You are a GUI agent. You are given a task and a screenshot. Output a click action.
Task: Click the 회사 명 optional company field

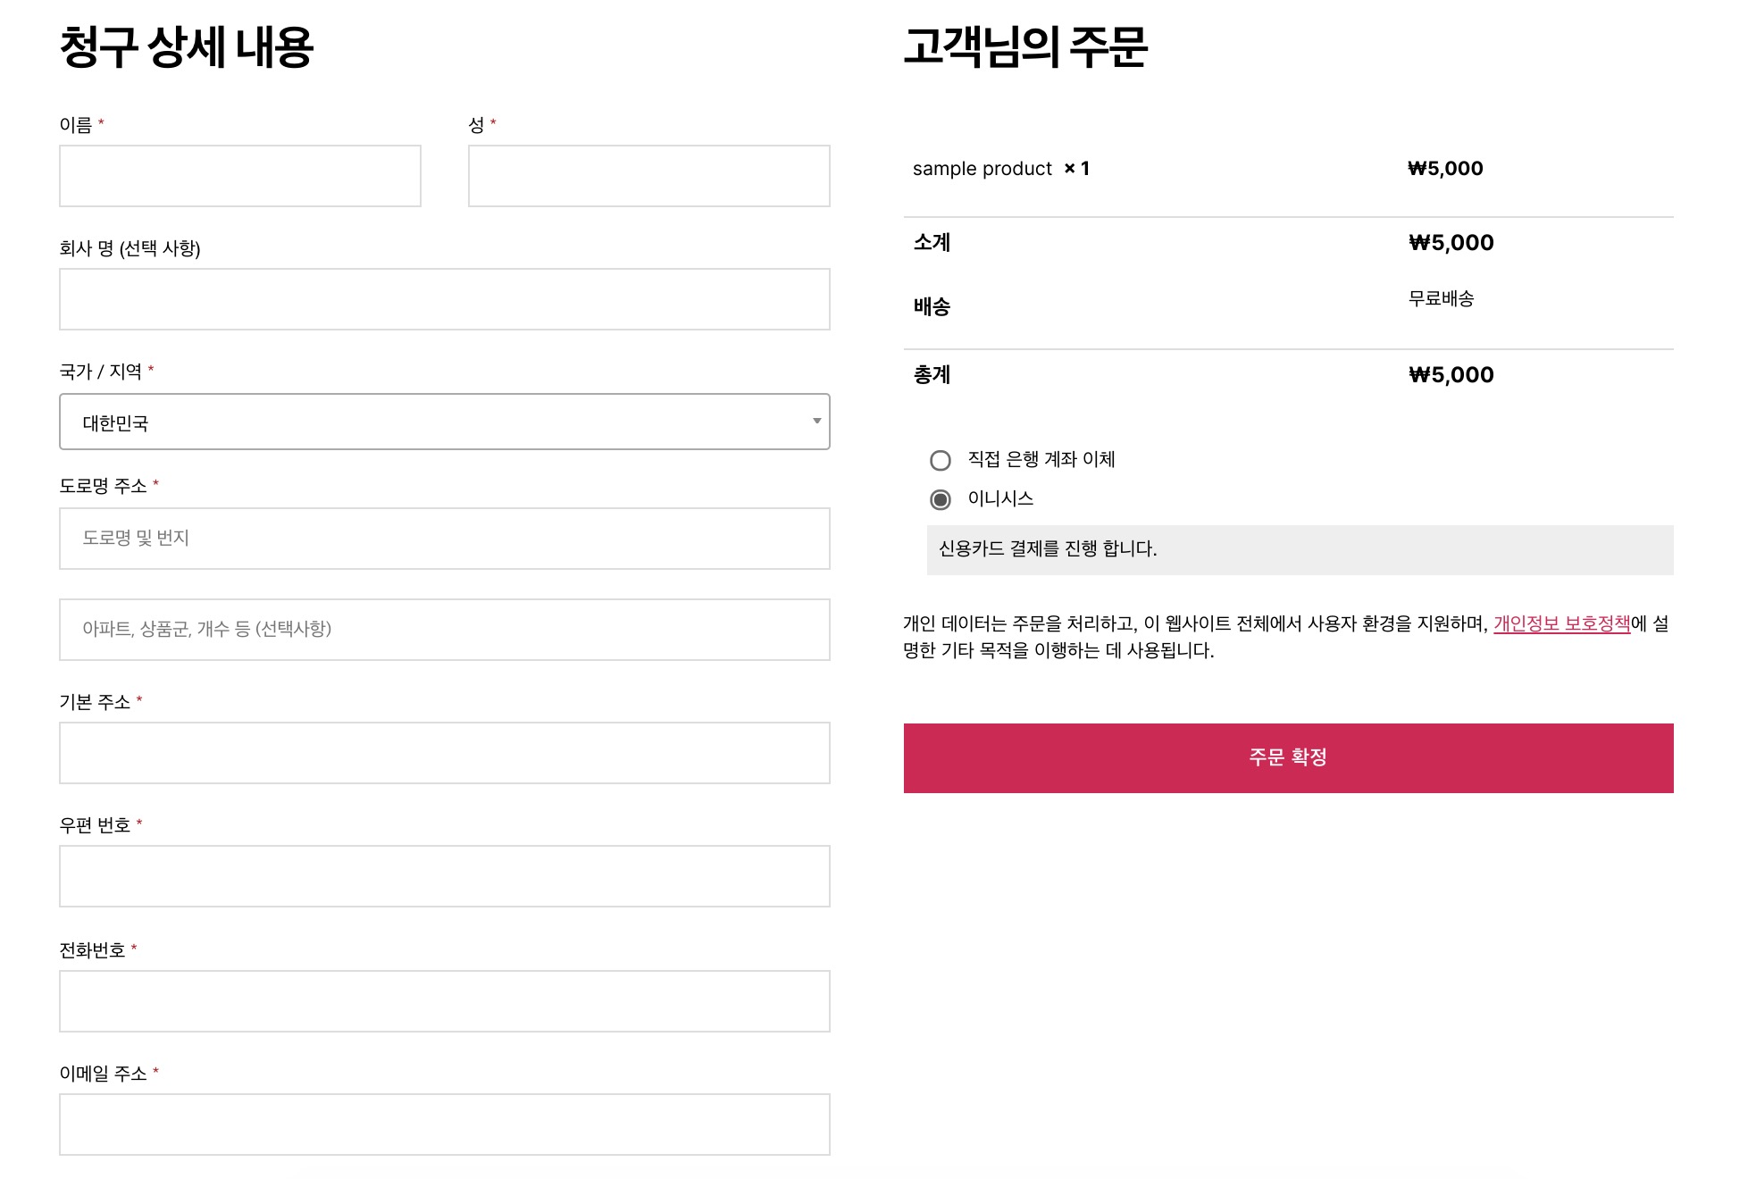pos(444,298)
